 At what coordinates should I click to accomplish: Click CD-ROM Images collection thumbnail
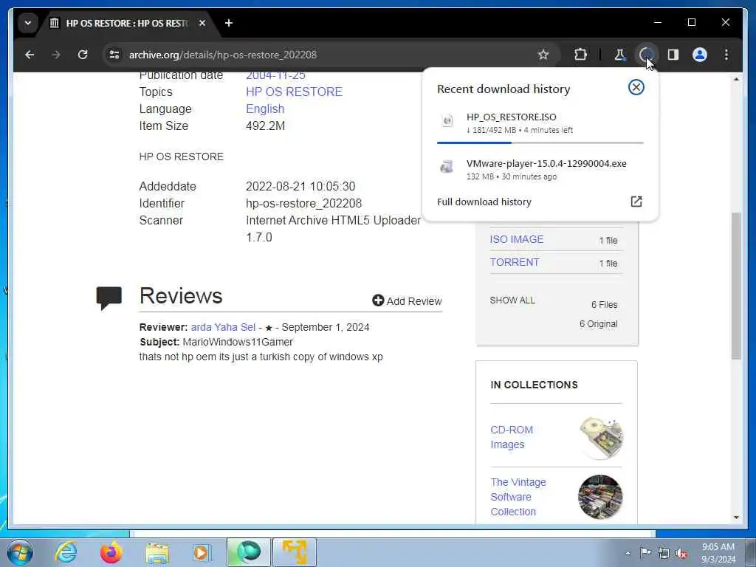tap(601, 437)
